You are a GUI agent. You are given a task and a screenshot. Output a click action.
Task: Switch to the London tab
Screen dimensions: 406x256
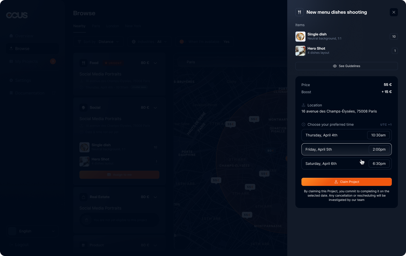point(112,26)
